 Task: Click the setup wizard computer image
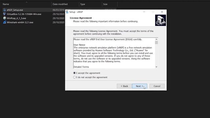[160, 20]
